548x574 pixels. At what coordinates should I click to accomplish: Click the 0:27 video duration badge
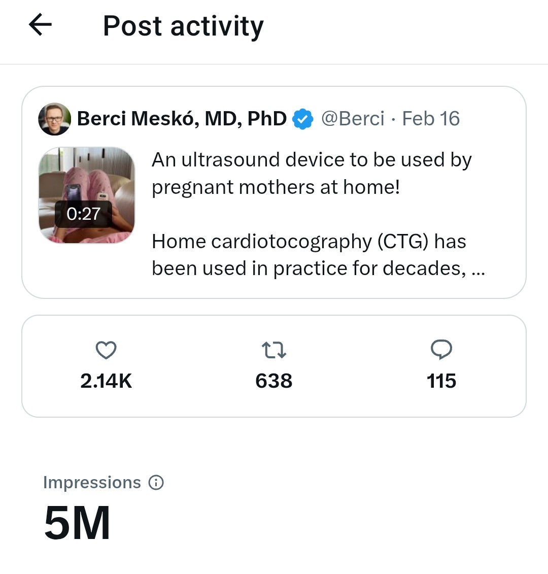[84, 214]
